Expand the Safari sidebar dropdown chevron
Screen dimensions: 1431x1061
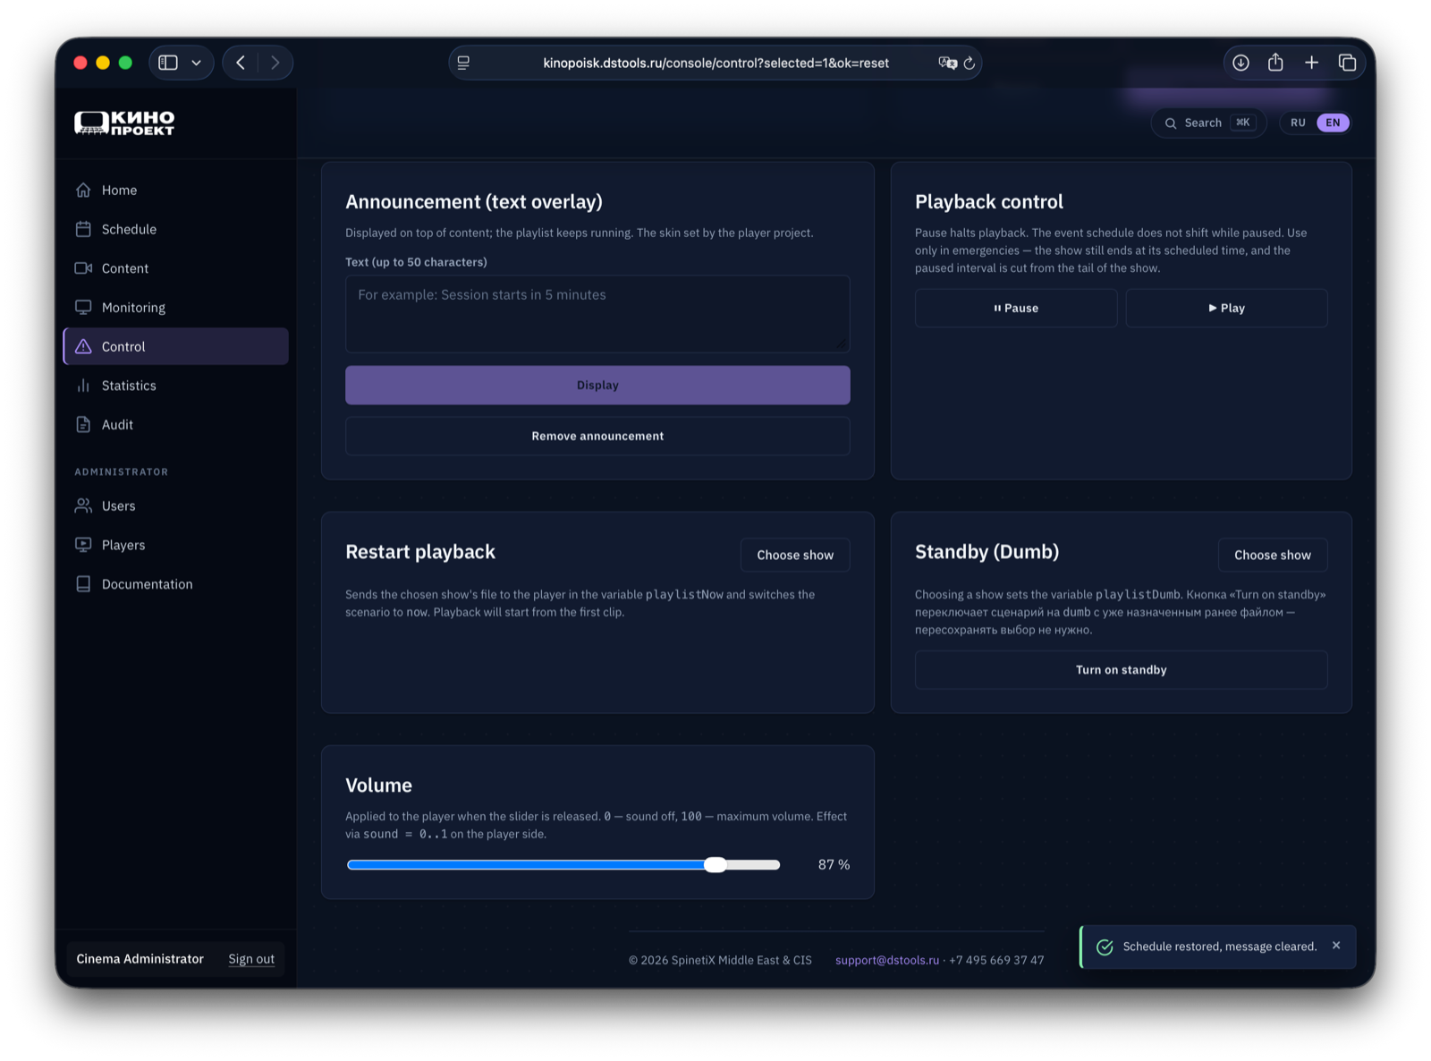pos(196,63)
